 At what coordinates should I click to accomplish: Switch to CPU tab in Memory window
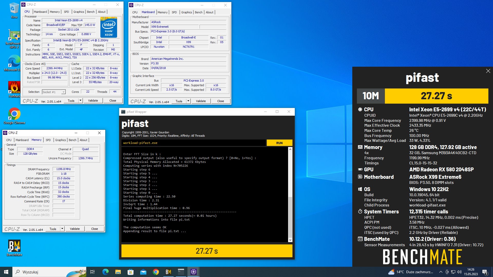pyautogui.click(x=9, y=140)
